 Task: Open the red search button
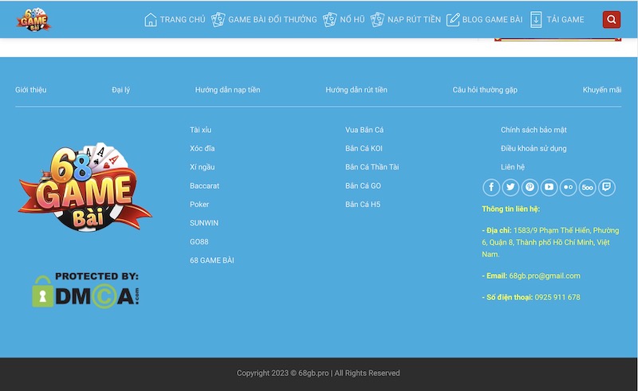(x=611, y=19)
